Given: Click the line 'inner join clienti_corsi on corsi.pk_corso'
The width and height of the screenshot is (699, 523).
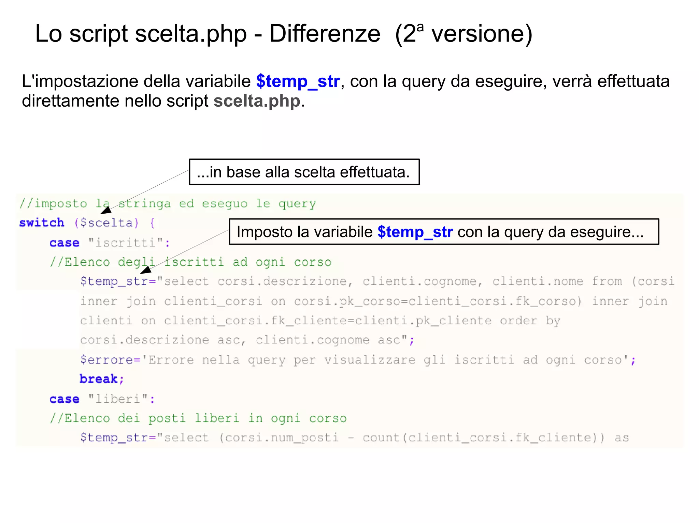Looking at the screenshot, I should tap(373, 301).
